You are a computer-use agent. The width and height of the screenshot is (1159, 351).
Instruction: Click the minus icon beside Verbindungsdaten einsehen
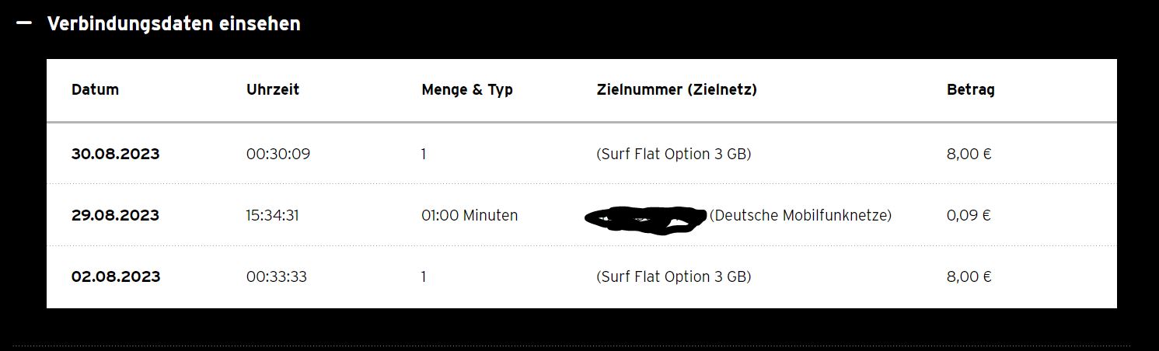[x=24, y=23]
